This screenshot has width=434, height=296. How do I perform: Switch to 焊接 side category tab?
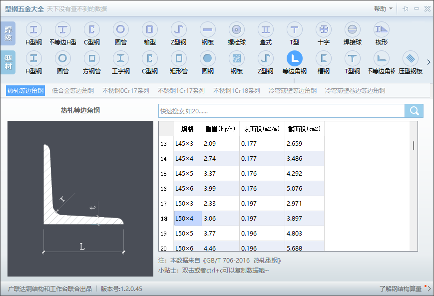(x=8, y=34)
